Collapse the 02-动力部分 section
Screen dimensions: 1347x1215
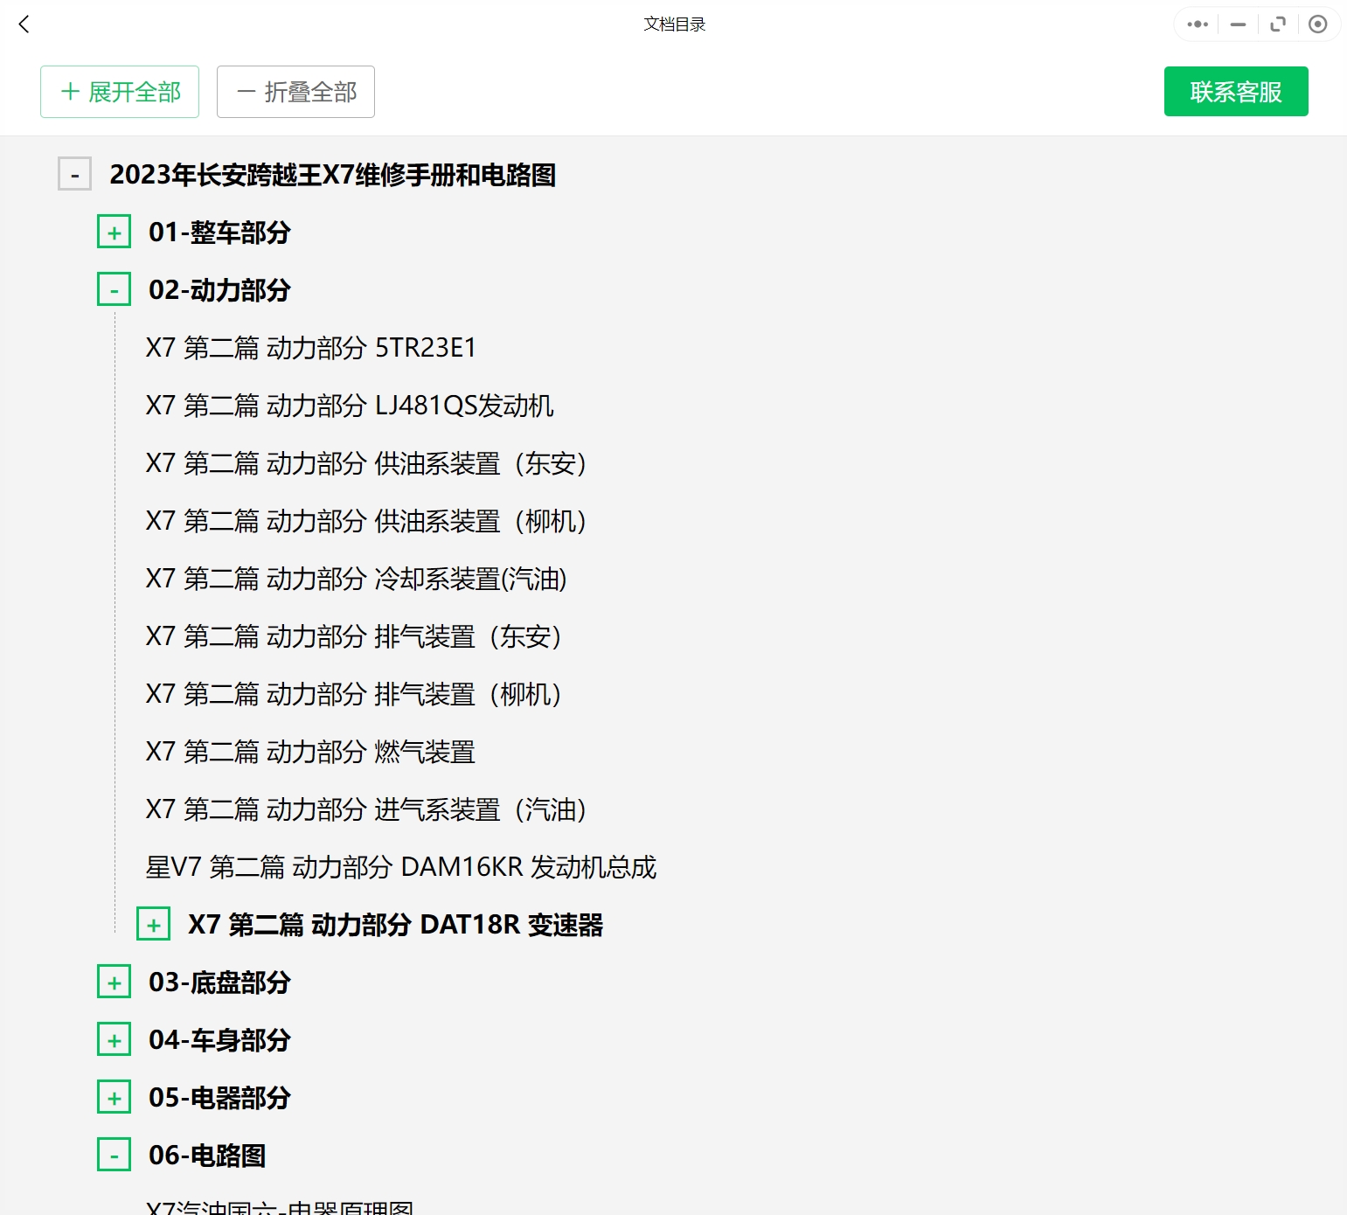[x=115, y=290]
